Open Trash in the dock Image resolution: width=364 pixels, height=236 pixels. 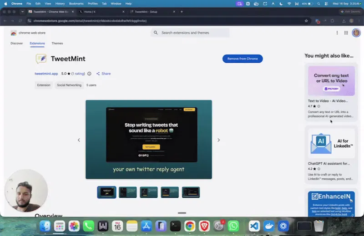pos(319,226)
